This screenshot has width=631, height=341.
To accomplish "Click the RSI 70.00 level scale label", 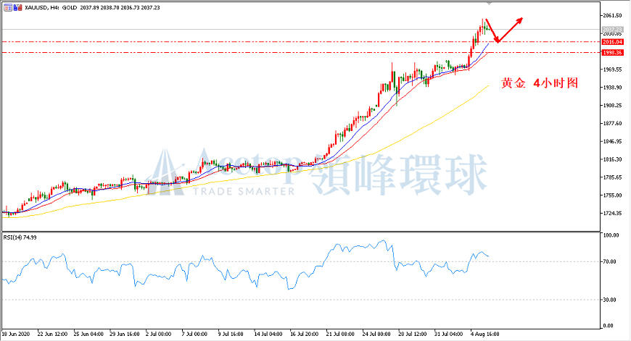I will (609, 261).
